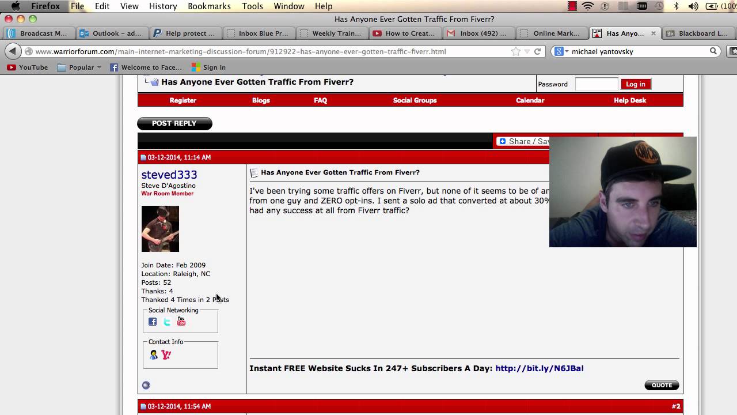Open the File menu
The height and width of the screenshot is (415, 737).
coord(77,6)
